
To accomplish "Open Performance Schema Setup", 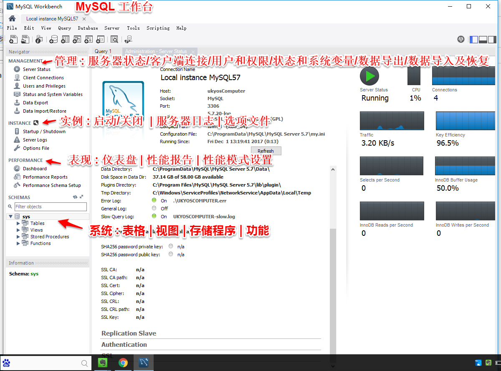I will point(52,185).
